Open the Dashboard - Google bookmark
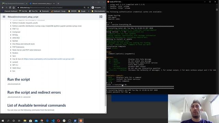This screenshot has width=219, height=123. [x=59, y=11]
